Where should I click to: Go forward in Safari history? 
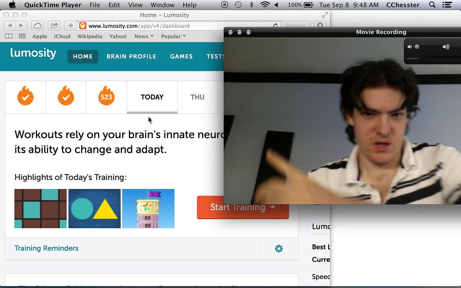pyautogui.click(x=21, y=26)
